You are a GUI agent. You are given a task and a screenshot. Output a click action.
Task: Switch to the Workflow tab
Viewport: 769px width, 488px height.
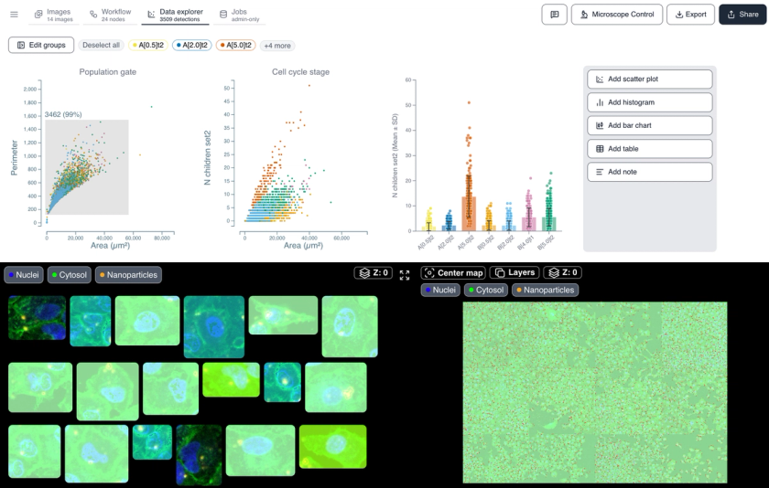pyautogui.click(x=111, y=16)
